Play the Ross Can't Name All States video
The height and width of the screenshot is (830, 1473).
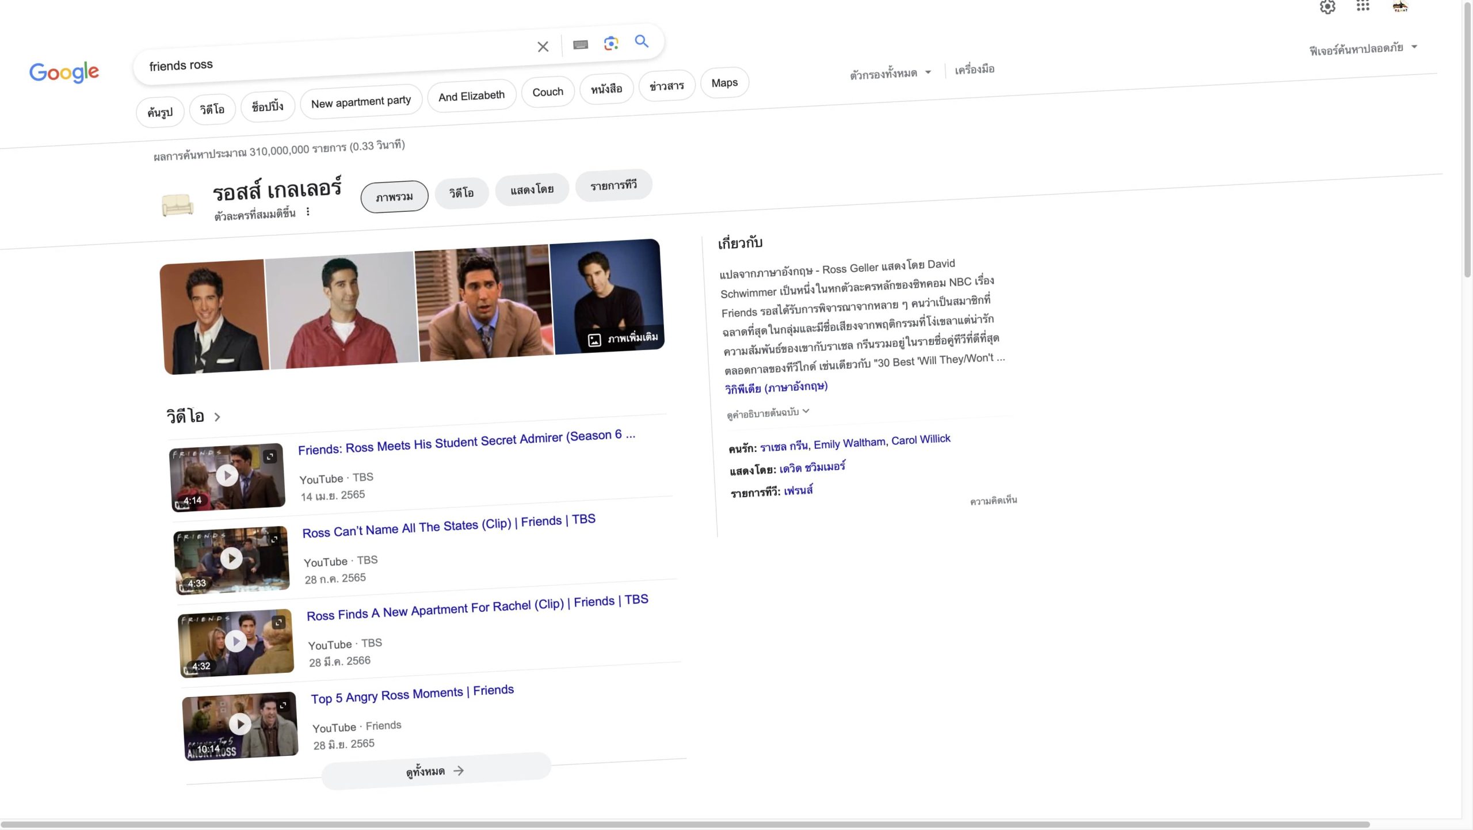click(x=231, y=558)
